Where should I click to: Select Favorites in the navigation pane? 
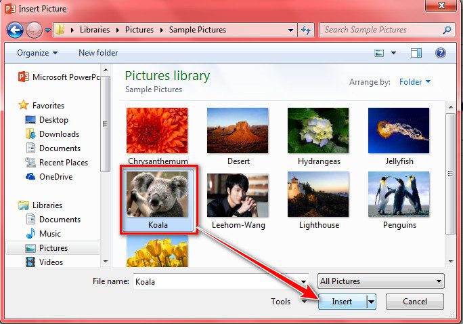pos(49,106)
